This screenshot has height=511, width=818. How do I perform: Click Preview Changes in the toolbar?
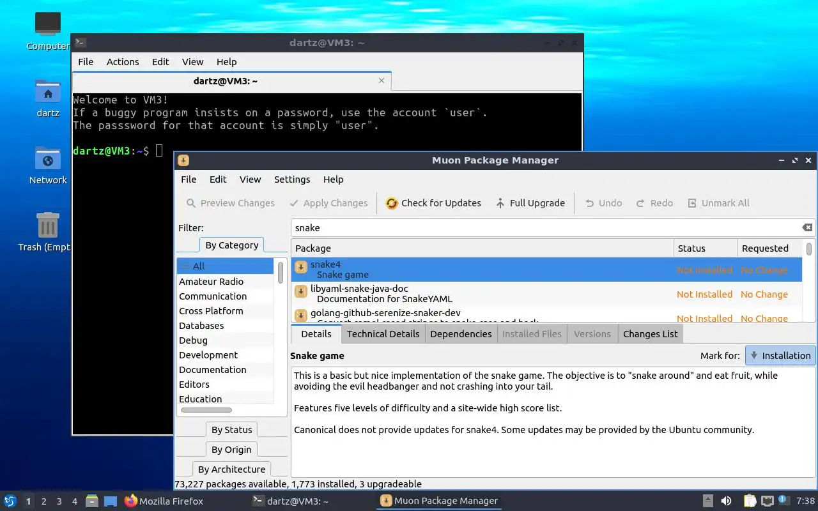pyautogui.click(x=230, y=203)
